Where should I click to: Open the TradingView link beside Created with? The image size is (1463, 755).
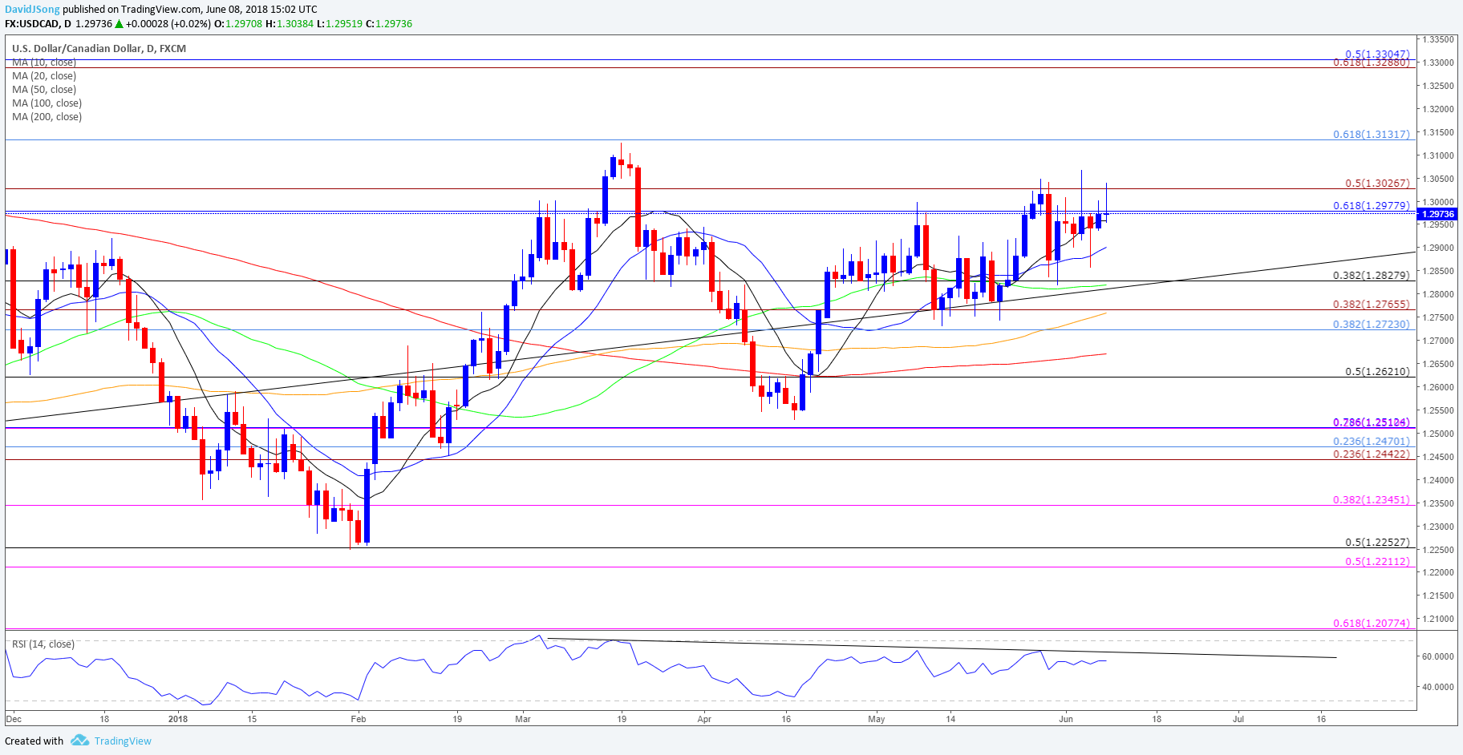(123, 741)
